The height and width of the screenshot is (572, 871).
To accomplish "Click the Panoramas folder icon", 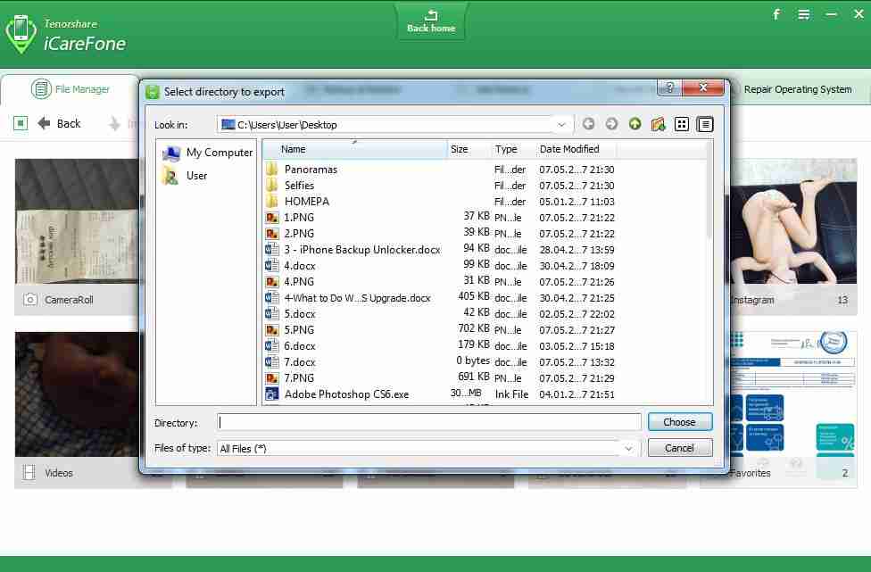I will tap(271, 169).
